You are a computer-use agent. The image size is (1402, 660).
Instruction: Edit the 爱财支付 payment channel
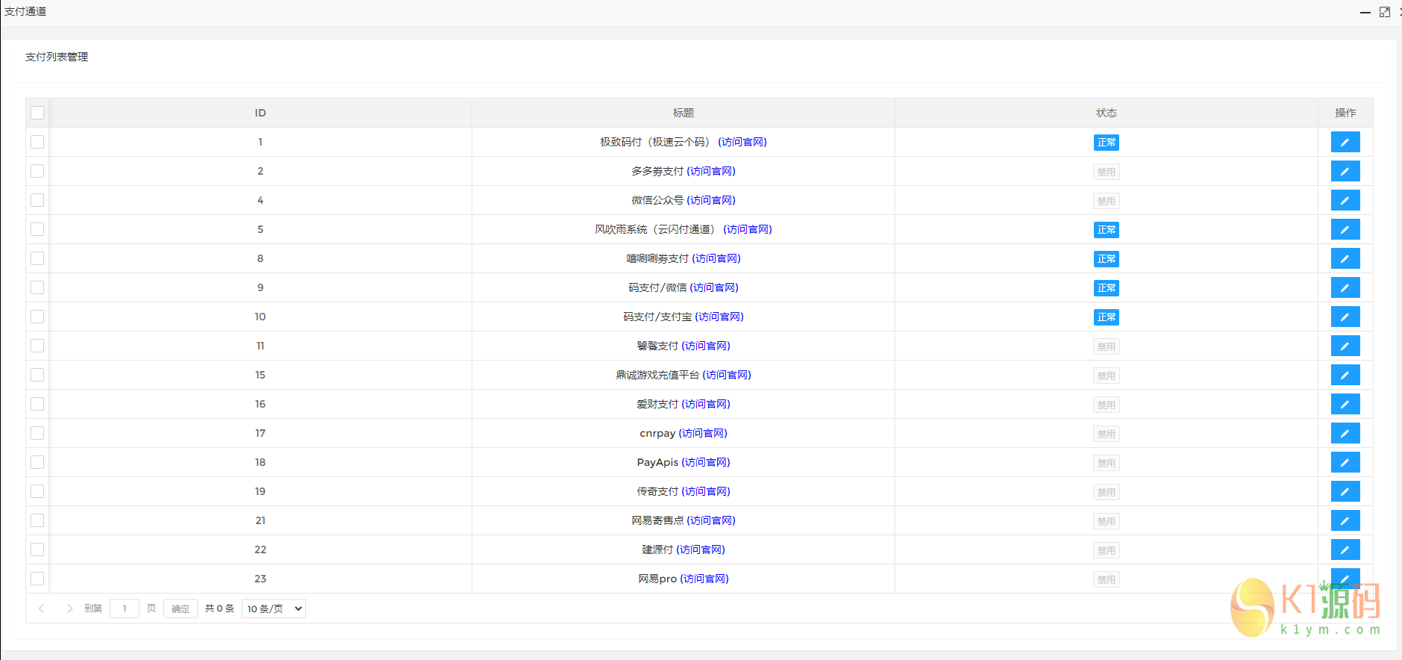pyautogui.click(x=1345, y=404)
